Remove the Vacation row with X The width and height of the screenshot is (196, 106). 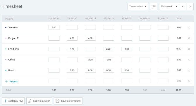189,27
